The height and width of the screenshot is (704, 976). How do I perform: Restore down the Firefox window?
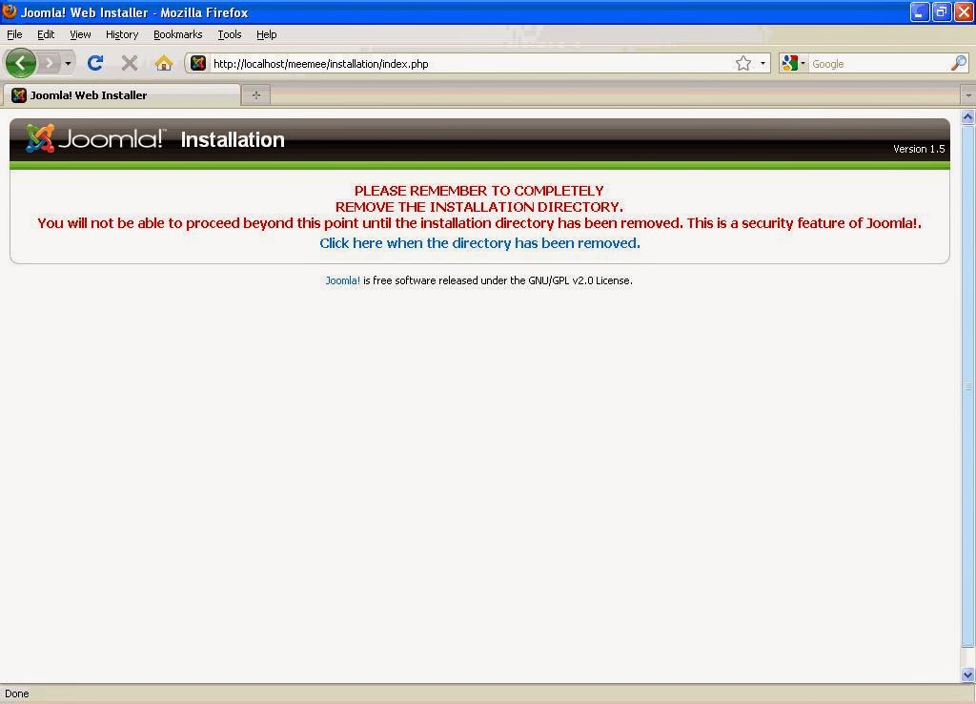942,11
